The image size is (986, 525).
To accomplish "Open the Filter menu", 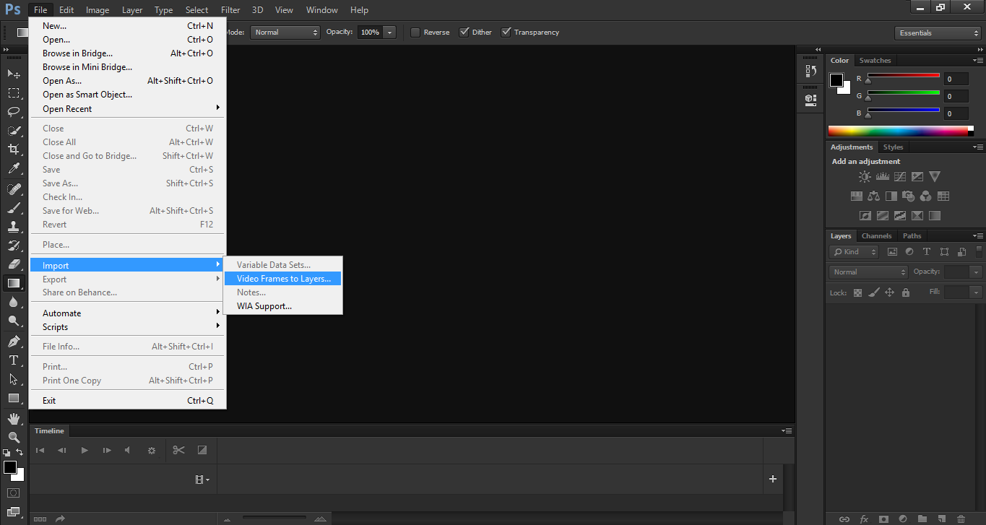I will pyautogui.click(x=230, y=10).
